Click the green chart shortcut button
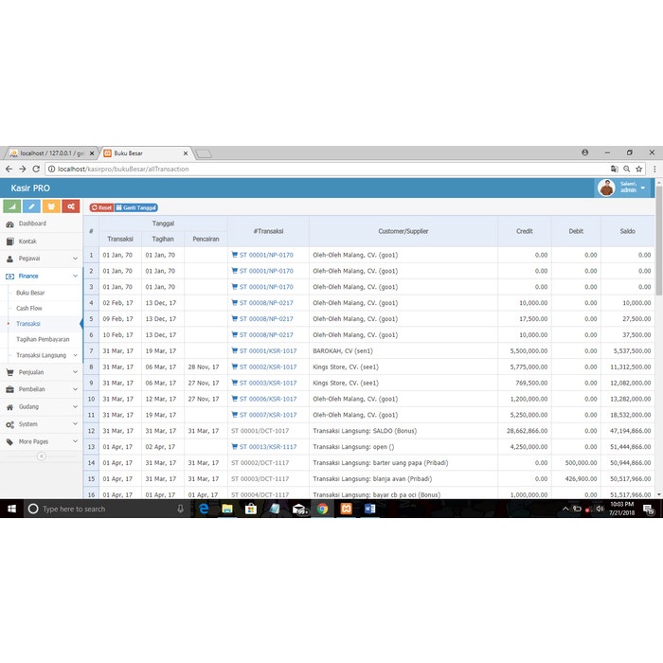 [11, 206]
